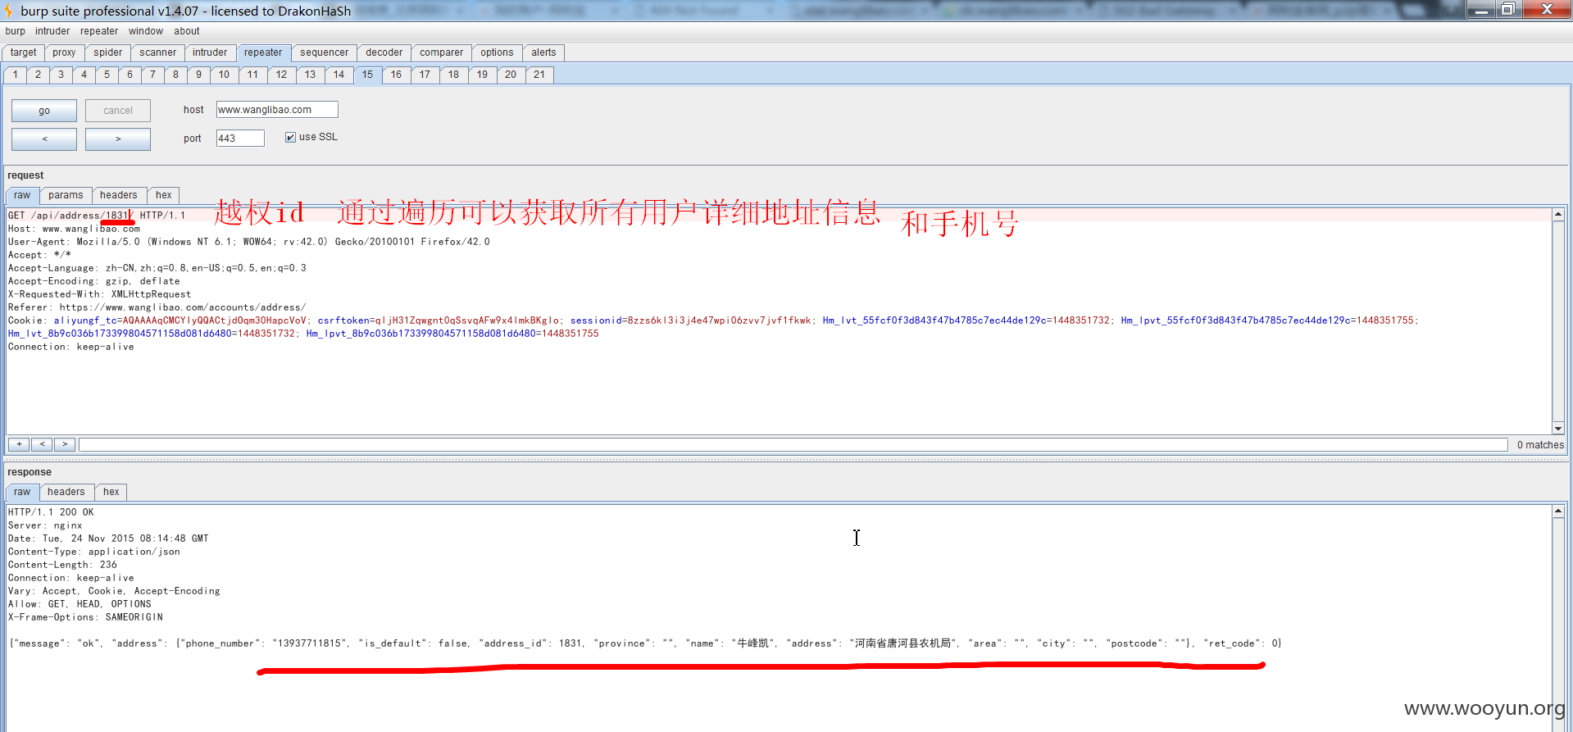Select repeater request tab 15
This screenshot has width=1573, height=732.
coord(367,75)
